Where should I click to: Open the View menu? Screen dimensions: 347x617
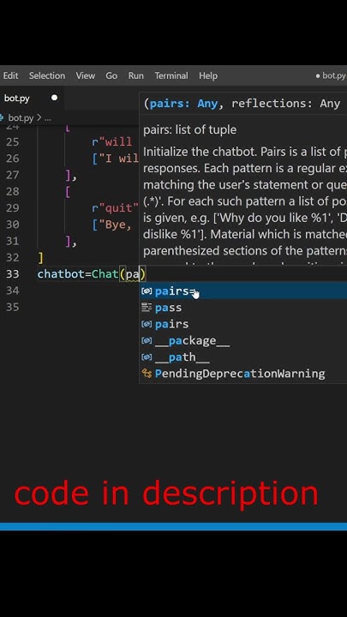(86, 75)
